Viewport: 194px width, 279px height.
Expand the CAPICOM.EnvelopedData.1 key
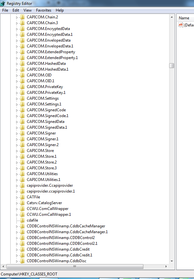pyautogui.click(x=17, y=46)
